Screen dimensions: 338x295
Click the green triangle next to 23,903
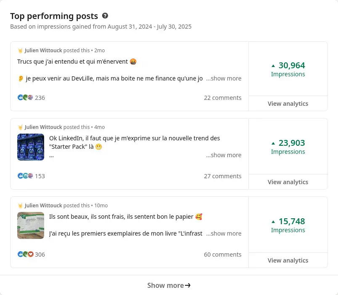click(x=273, y=143)
